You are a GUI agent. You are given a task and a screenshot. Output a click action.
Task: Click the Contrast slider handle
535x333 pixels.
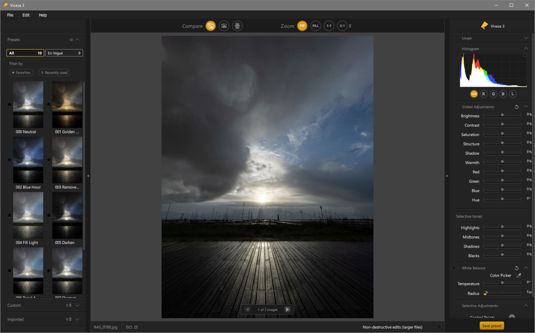(x=502, y=124)
